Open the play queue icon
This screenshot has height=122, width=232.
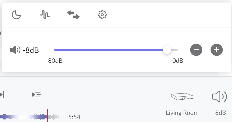36,95
